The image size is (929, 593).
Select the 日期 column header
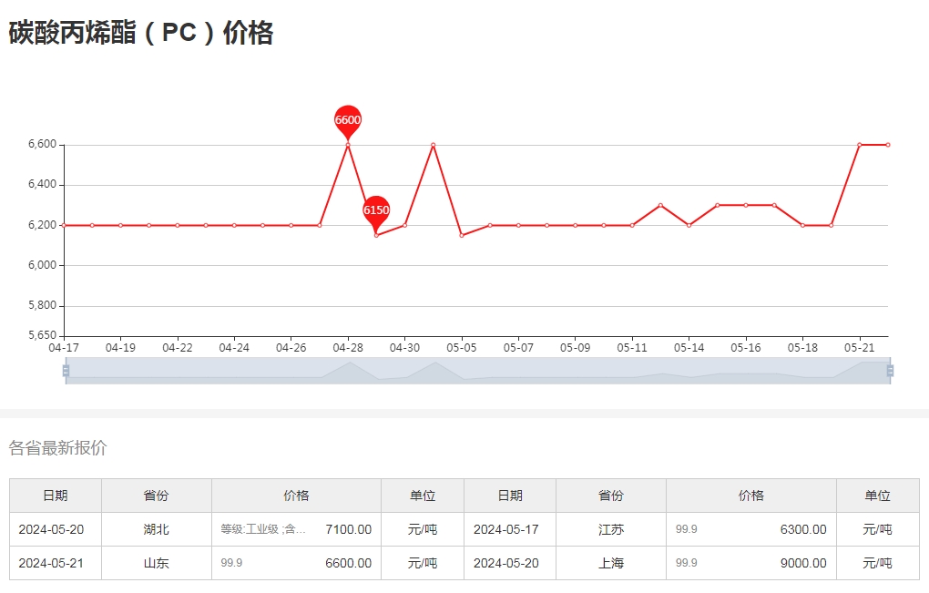pyautogui.click(x=54, y=496)
